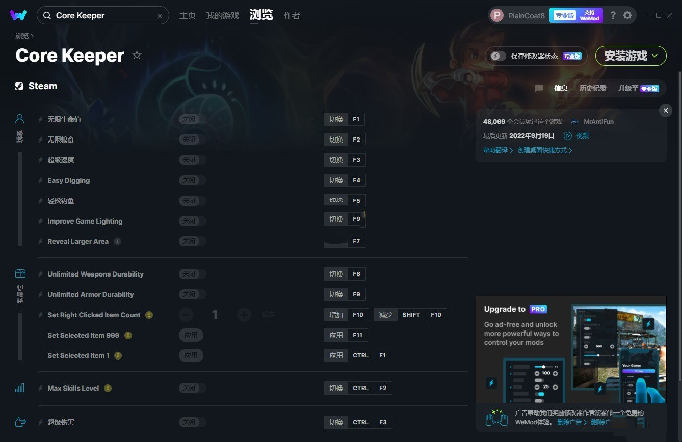The height and width of the screenshot is (442, 682).
Task: Click the info icon beside Reveal Larger Area
Action: [x=117, y=241]
